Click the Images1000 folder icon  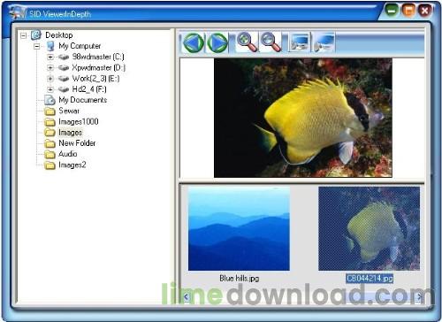[50, 122]
